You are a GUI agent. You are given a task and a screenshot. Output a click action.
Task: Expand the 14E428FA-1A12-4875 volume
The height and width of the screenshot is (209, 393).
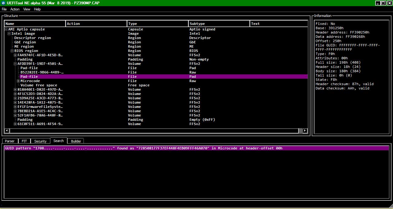click(15, 102)
